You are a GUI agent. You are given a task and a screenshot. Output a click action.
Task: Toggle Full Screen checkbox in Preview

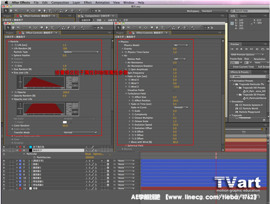point(256,67)
